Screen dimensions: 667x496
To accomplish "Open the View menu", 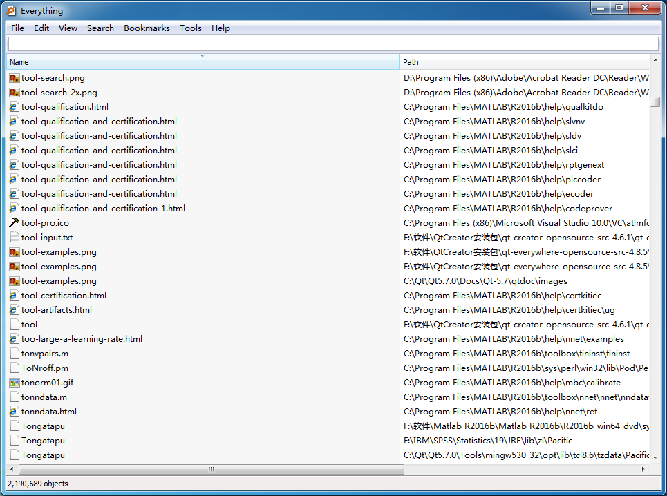I will (x=68, y=28).
